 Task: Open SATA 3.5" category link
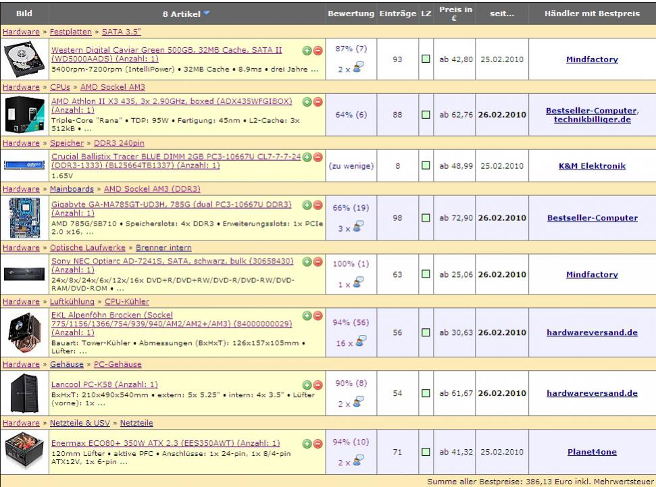coord(122,32)
